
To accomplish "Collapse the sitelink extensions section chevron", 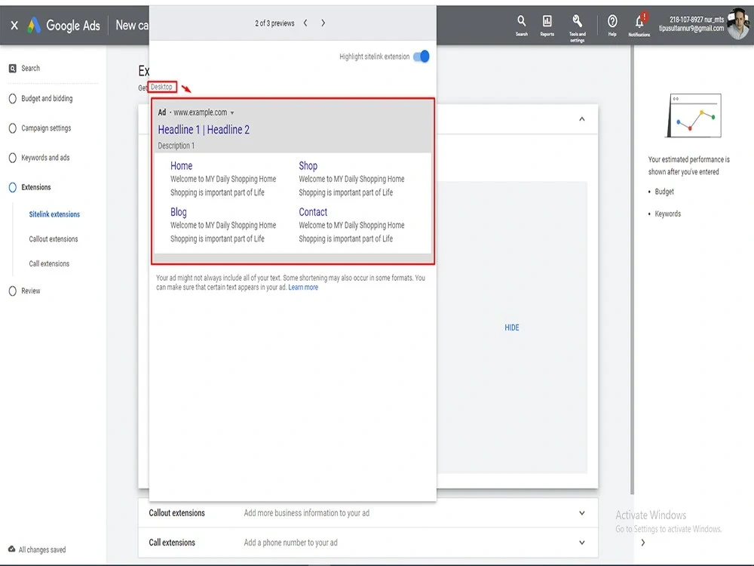I will click(582, 119).
